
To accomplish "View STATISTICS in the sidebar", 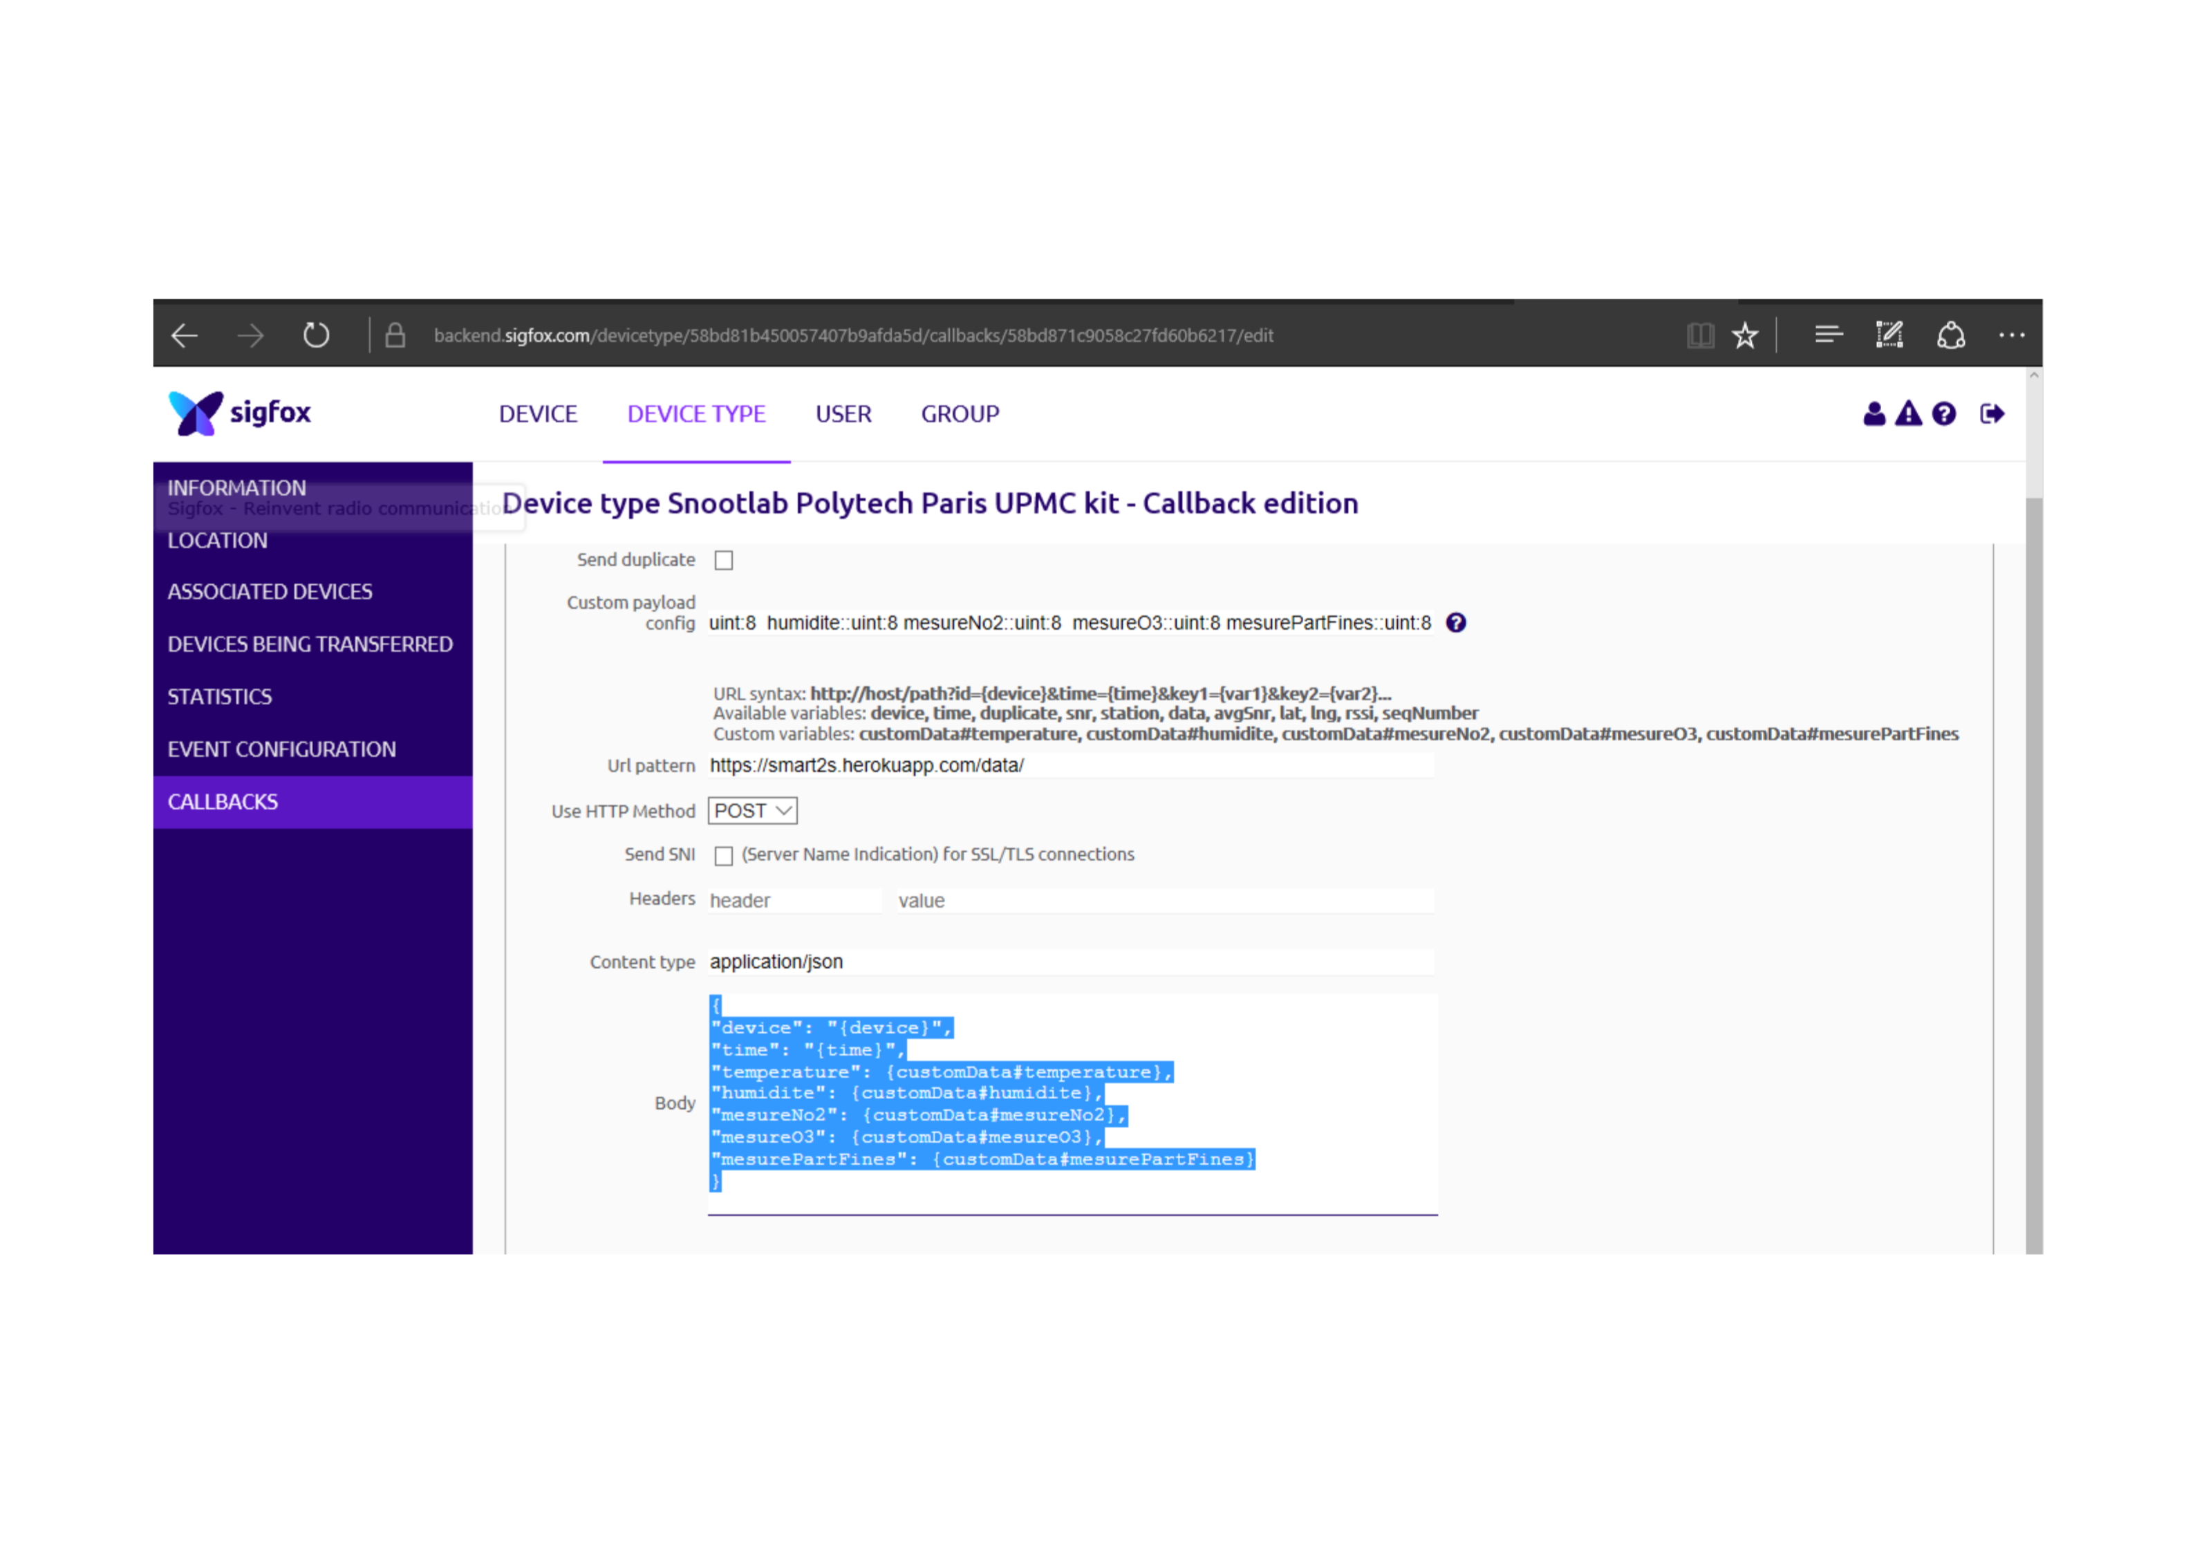I will (x=219, y=697).
